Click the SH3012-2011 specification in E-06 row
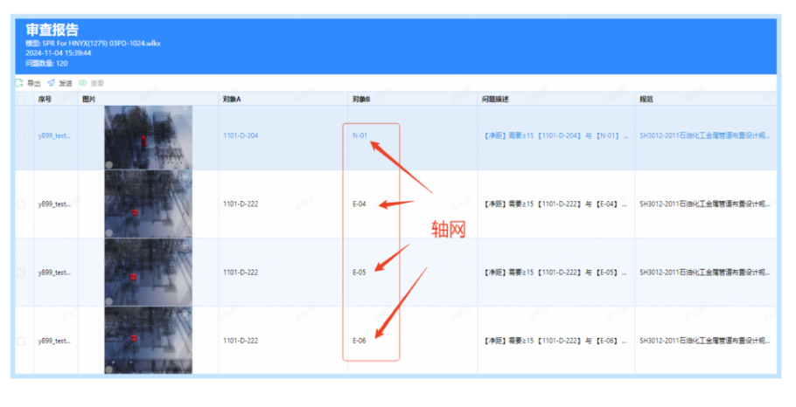 [705, 341]
